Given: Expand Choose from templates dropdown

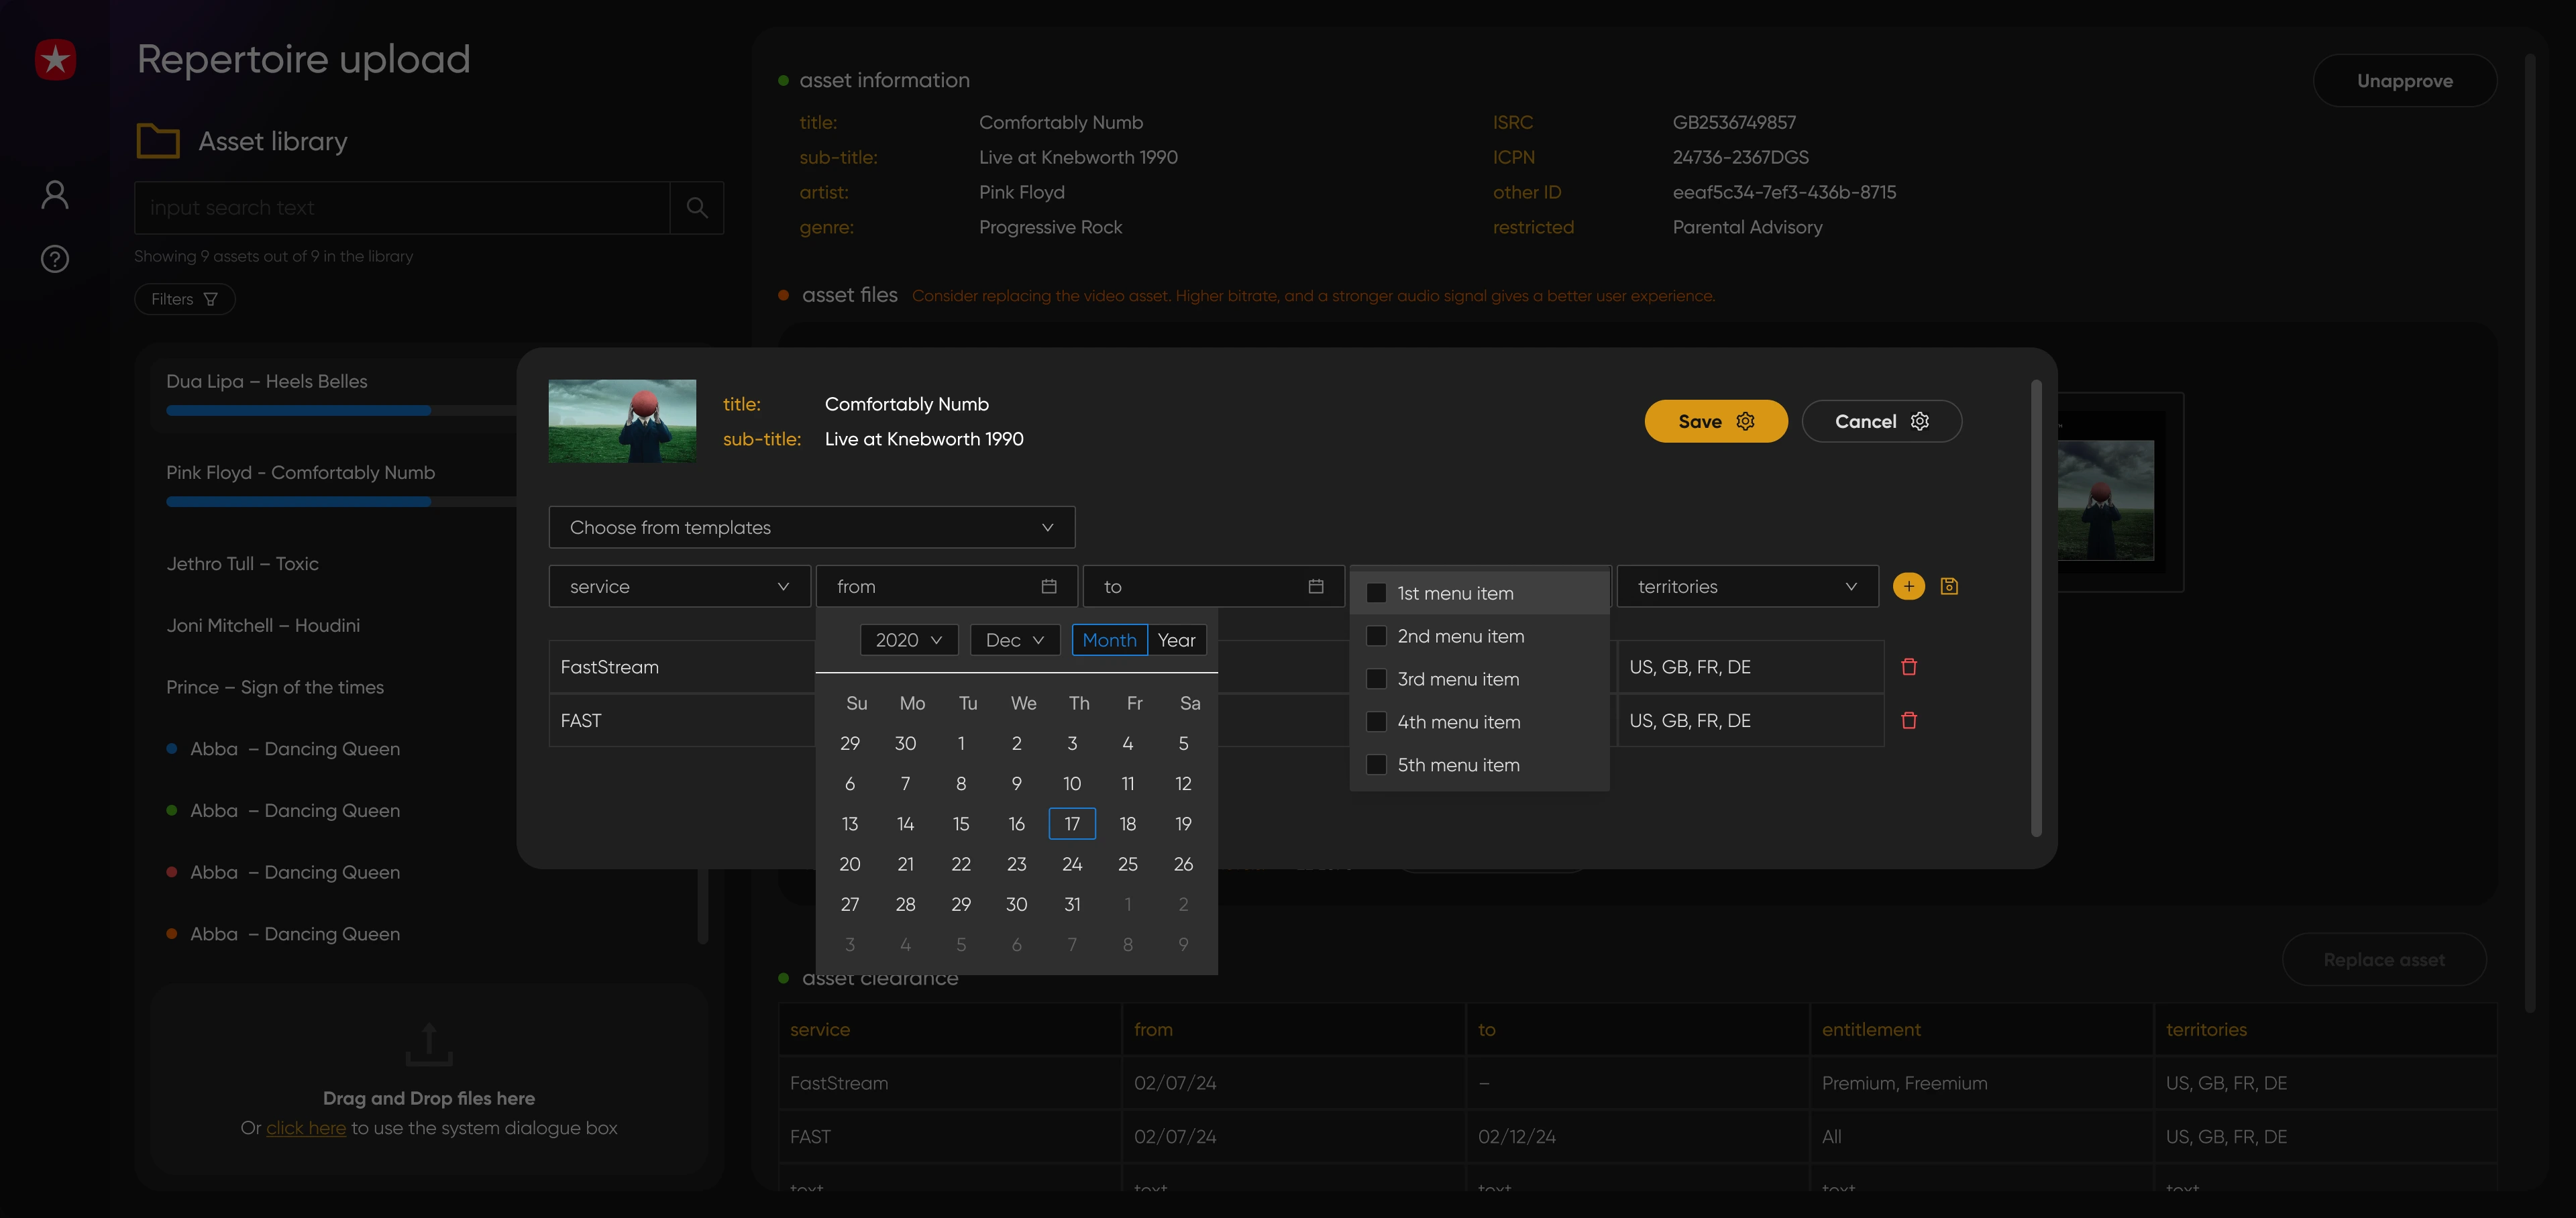Looking at the screenshot, I should [811, 527].
